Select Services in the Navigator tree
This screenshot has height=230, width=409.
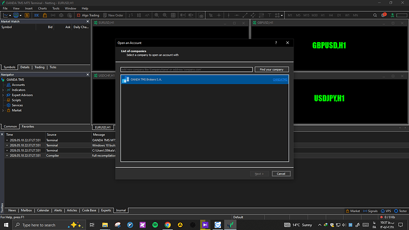click(x=17, y=106)
